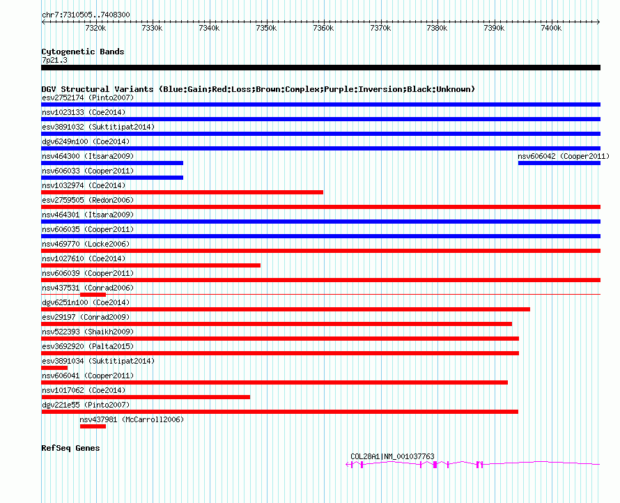Click dgv221e55 (Pinto2007) label
This screenshot has width=620, height=503.
coord(86,405)
